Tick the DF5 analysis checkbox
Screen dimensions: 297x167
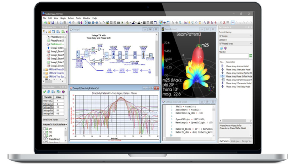[x=44, y=133]
